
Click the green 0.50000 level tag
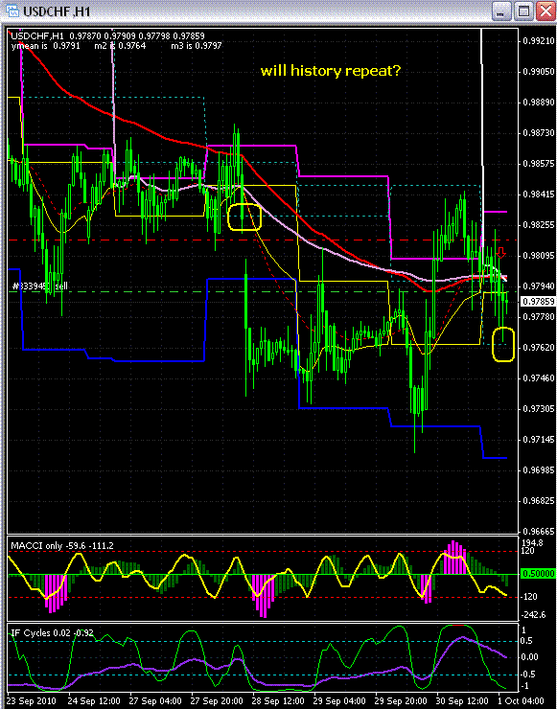538,574
